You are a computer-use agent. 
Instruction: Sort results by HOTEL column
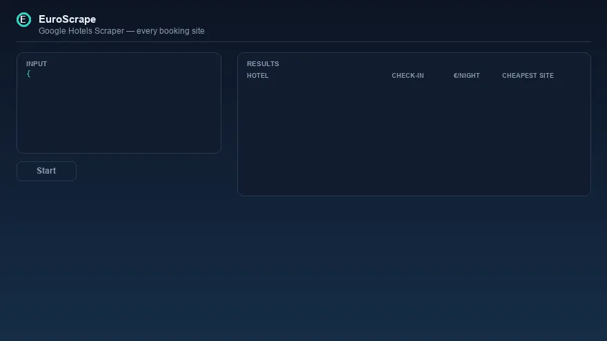coord(258,75)
